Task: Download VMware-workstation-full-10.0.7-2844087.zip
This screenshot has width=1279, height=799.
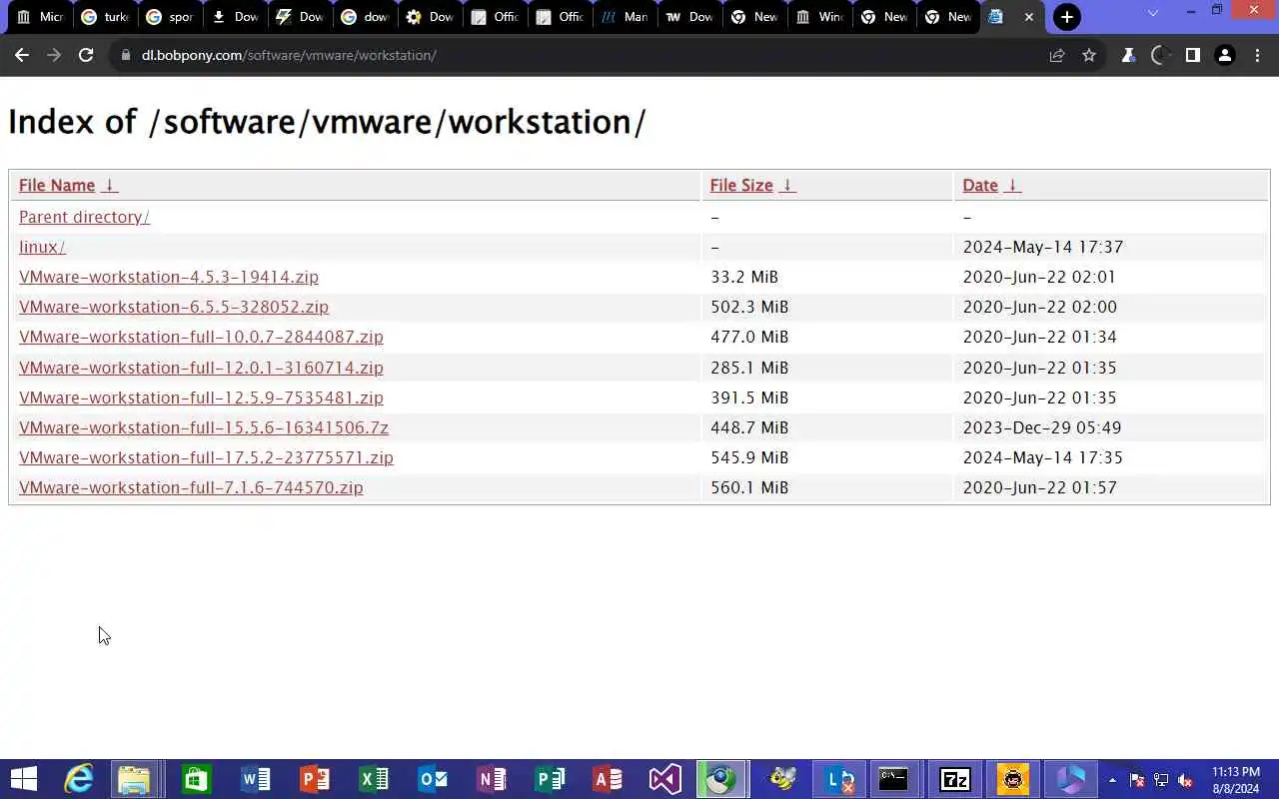Action: (201, 337)
